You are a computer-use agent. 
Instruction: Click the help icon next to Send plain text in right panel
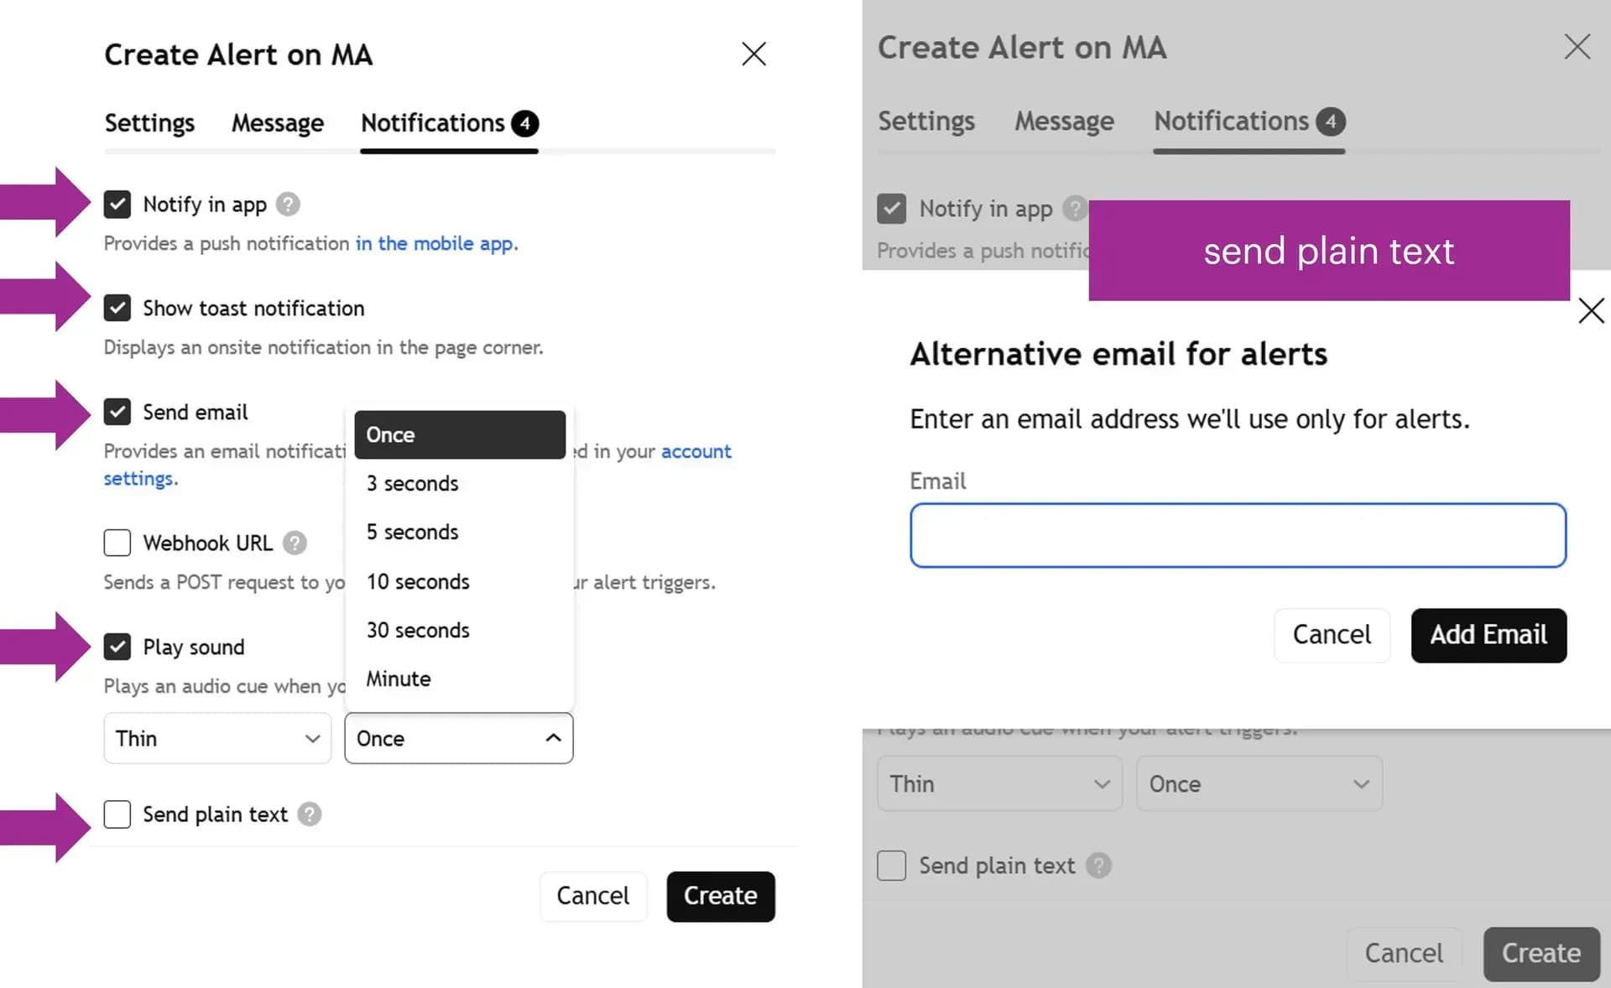point(1098,866)
